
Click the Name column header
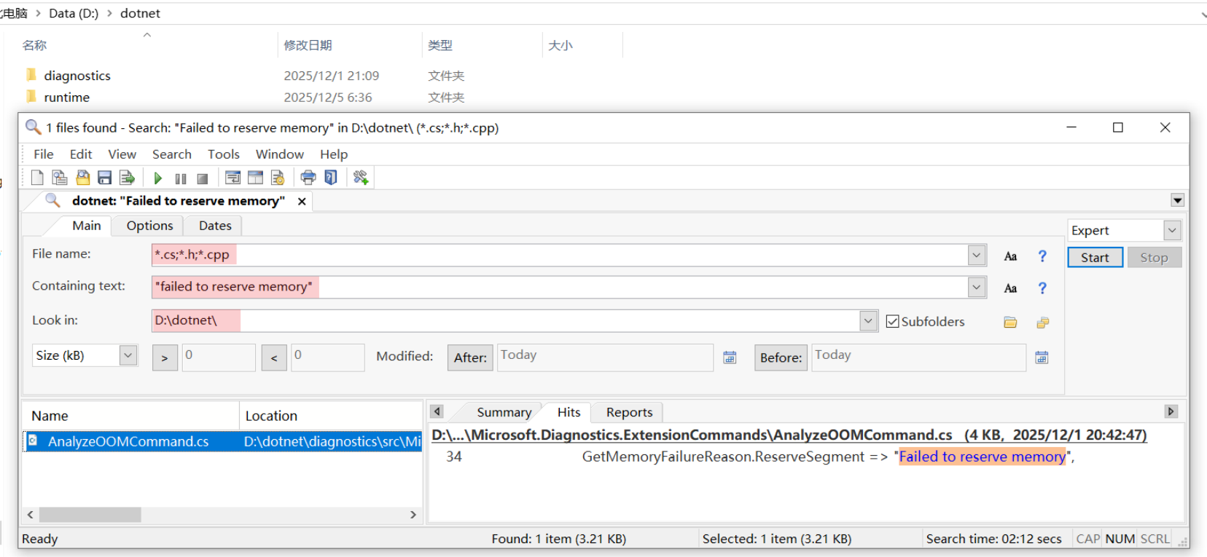pyautogui.click(x=131, y=416)
